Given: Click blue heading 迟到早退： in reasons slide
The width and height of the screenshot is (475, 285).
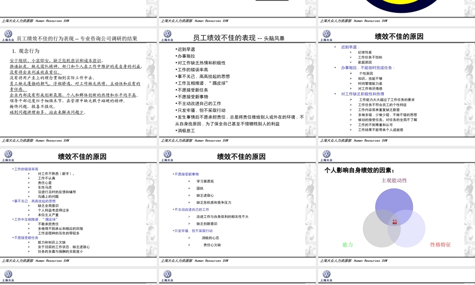Looking at the screenshot, I should point(351,47).
